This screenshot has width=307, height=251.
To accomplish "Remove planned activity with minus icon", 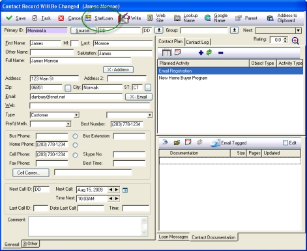I will (x=221, y=53).
